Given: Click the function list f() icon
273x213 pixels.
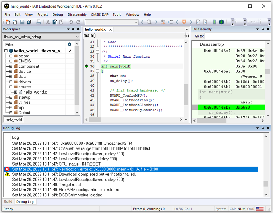Looking at the screenshot, I should tap(187, 35).
